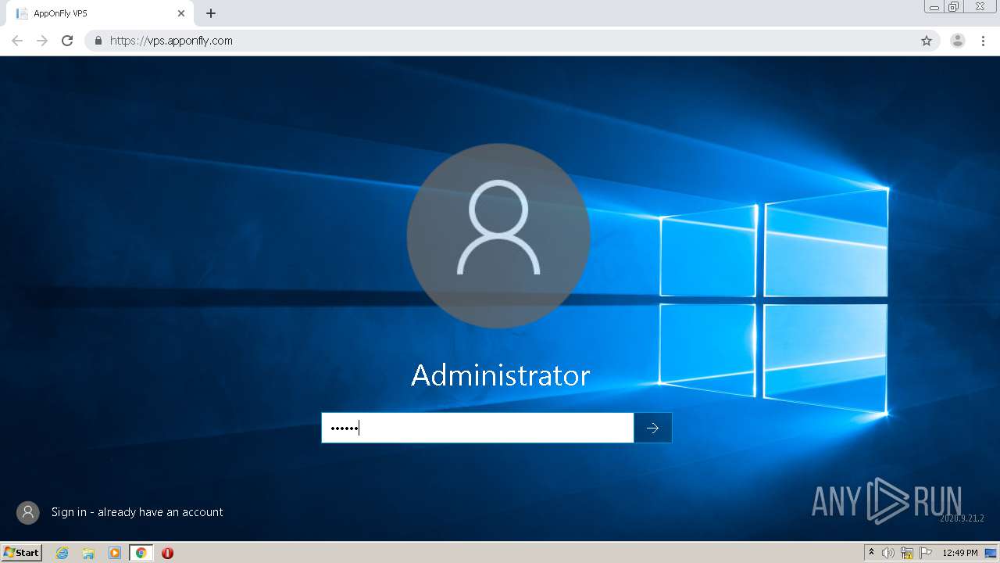Reload the vps.apponfly.com page
Screen dimensions: 1000x563
67,41
